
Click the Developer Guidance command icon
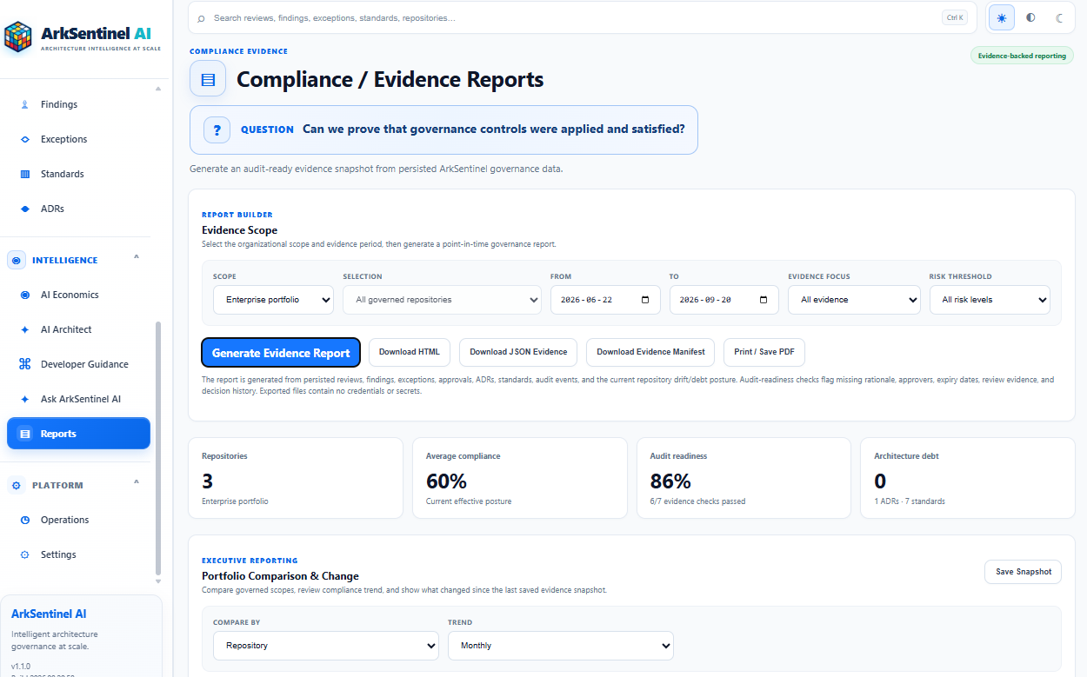click(24, 364)
